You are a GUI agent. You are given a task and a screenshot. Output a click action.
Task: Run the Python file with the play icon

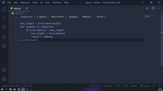click(147, 8)
